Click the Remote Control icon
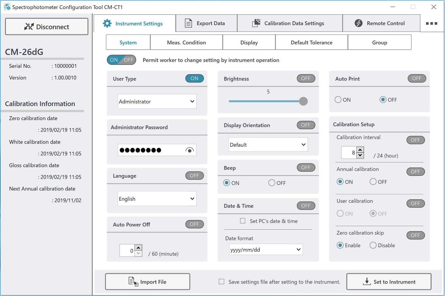445x296 pixels. (359, 23)
